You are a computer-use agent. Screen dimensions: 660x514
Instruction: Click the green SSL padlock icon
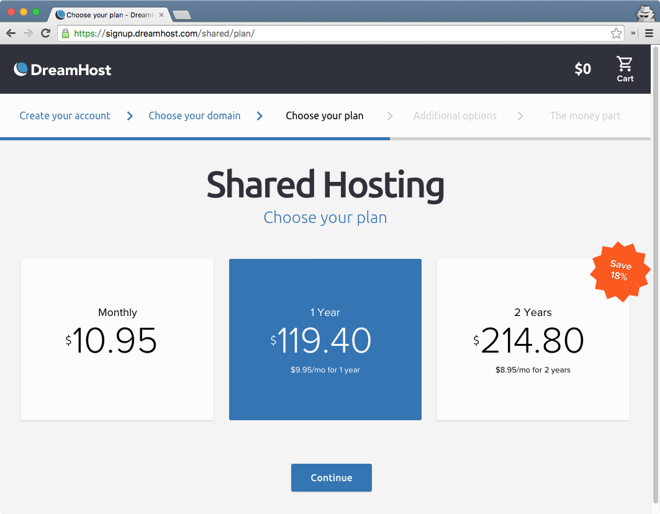pos(66,34)
